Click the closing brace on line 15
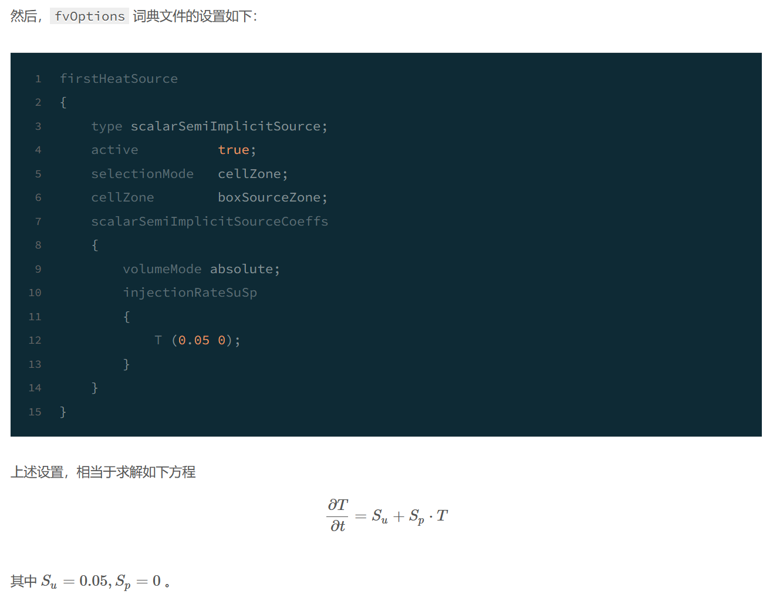The width and height of the screenshot is (773, 594). pos(63,412)
